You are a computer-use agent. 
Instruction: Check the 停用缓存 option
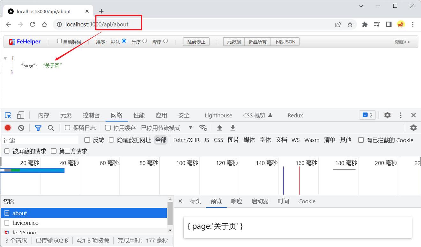pos(108,128)
